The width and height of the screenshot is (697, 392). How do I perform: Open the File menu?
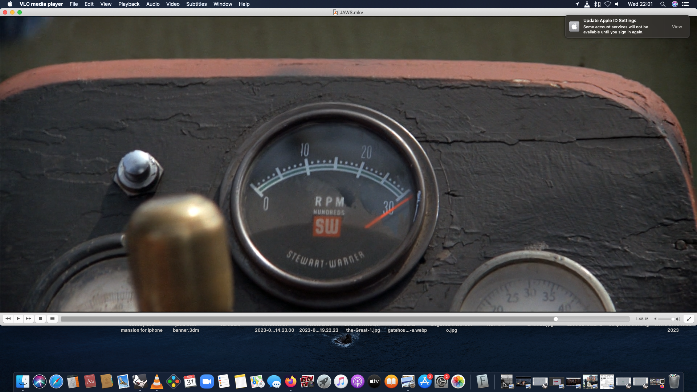[74, 4]
